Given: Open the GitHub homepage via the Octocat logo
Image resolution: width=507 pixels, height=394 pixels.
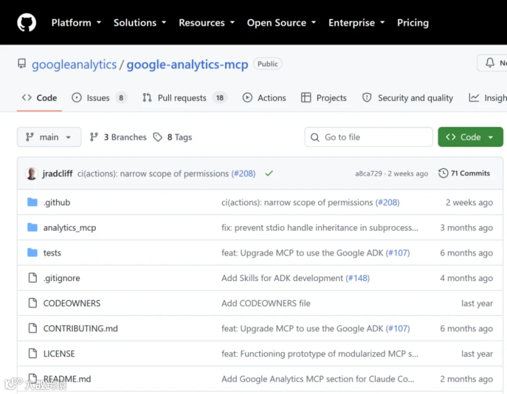Looking at the screenshot, I should tap(26, 23).
